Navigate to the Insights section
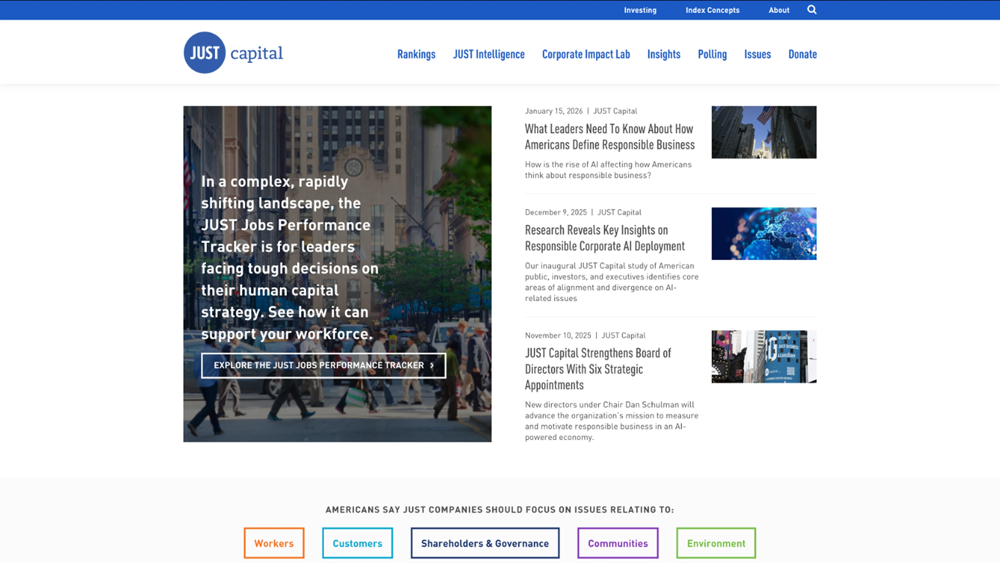Image resolution: width=1000 pixels, height=563 pixels. [x=664, y=54]
